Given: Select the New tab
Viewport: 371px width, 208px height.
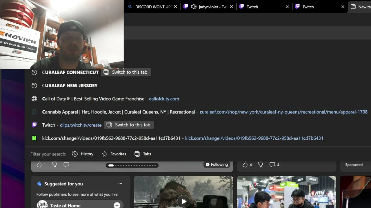Looking at the screenshot, I should click(360, 7).
